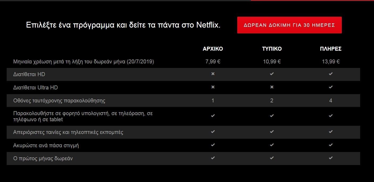
Task: Click the cancel anytime checkmark under ΤΥΠΙΚΟ
Action: pos(272,145)
